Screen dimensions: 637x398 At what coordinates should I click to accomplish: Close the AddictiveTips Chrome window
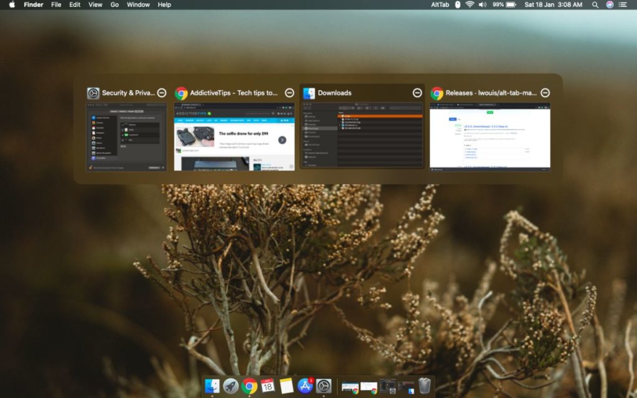coord(289,92)
